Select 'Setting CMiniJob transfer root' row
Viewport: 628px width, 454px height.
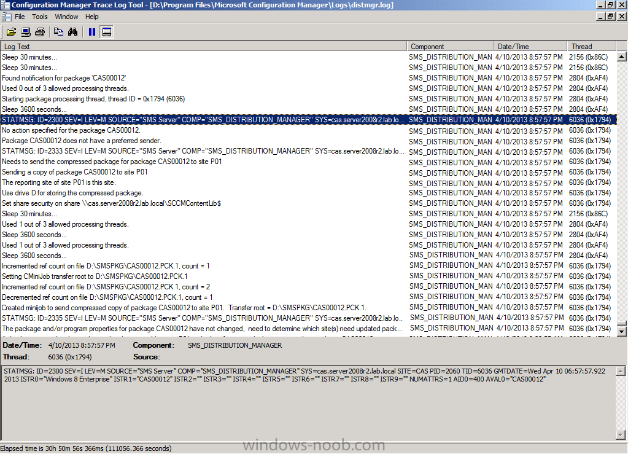[x=308, y=276]
